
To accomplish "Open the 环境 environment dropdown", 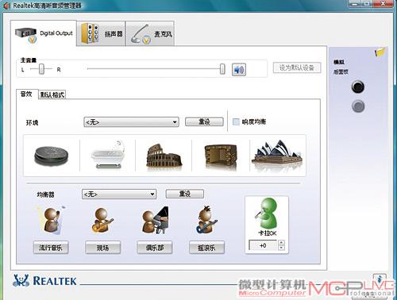I will point(131,122).
